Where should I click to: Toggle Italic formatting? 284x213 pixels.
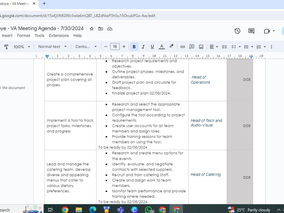143,47
